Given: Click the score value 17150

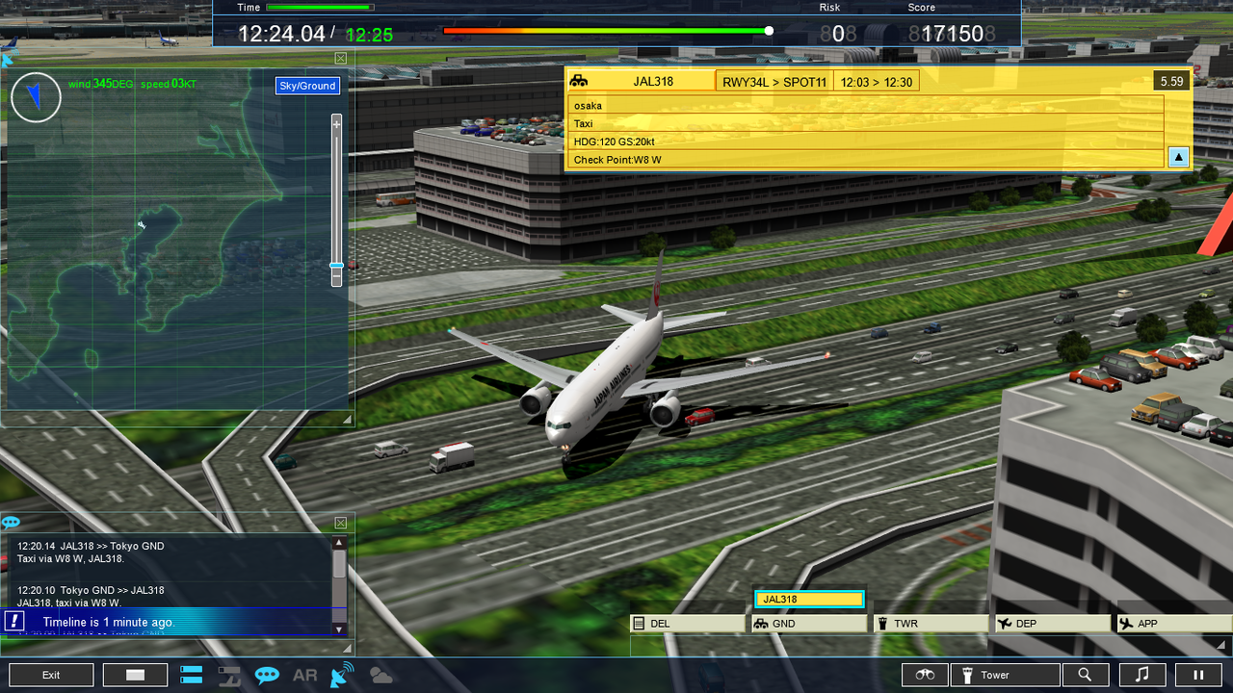Looking at the screenshot, I should click(x=952, y=34).
